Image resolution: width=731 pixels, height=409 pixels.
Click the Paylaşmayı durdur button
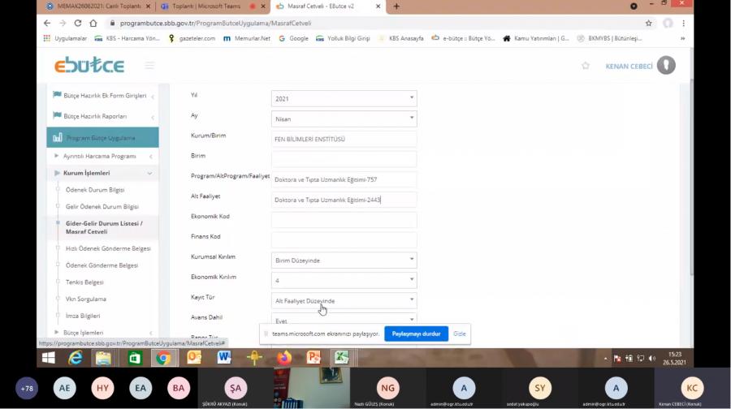[x=416, y=334]
